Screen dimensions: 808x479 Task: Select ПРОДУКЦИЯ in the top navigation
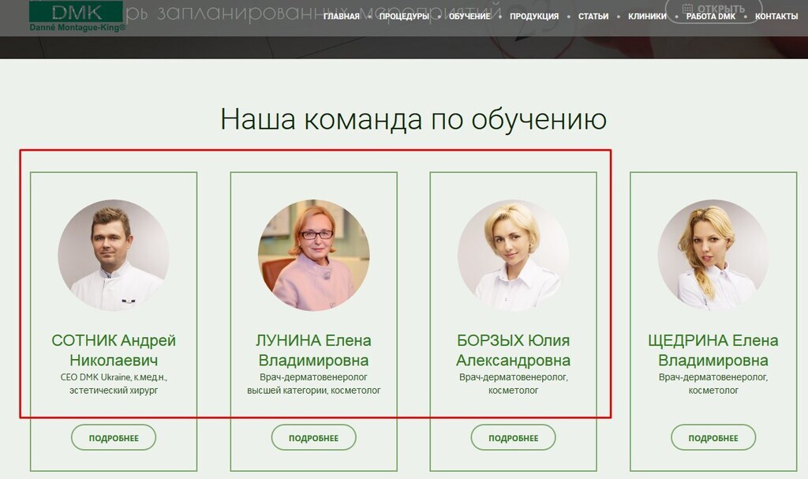(534, 17)
